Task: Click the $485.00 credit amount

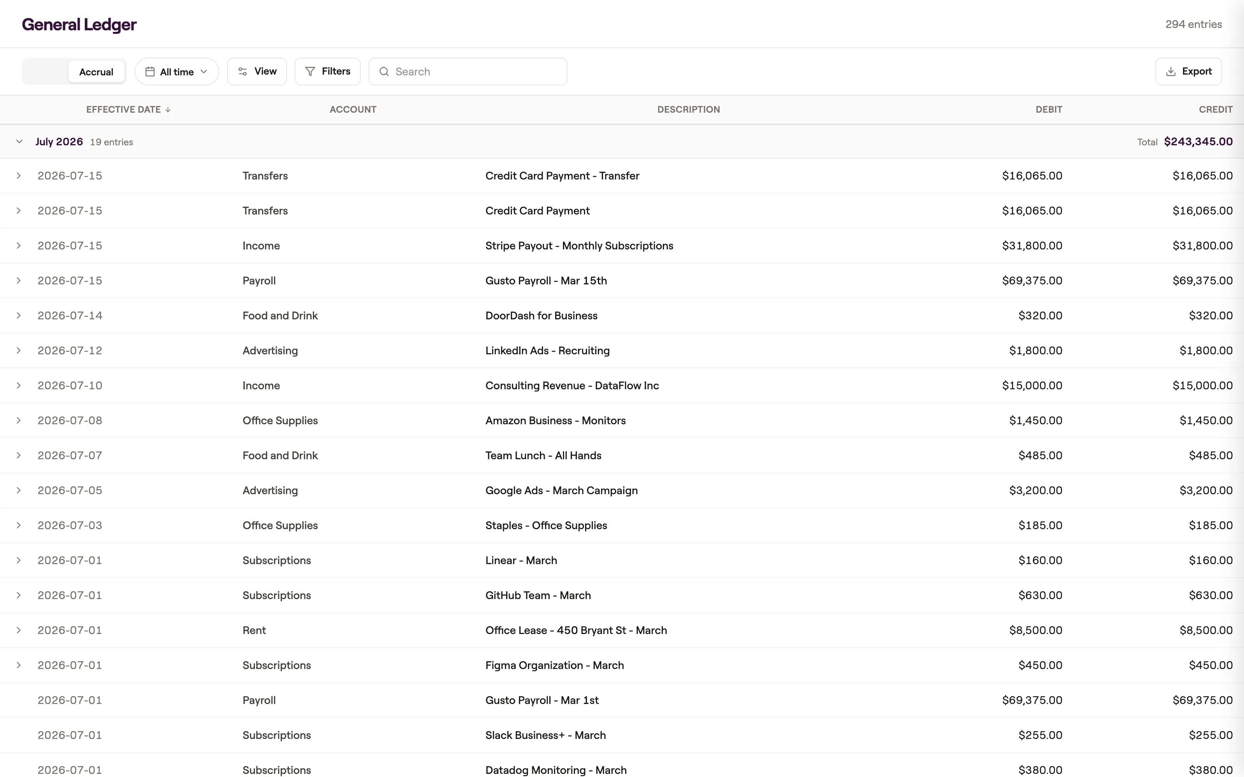Action: pyautogui.click(x=1211, y=455)
